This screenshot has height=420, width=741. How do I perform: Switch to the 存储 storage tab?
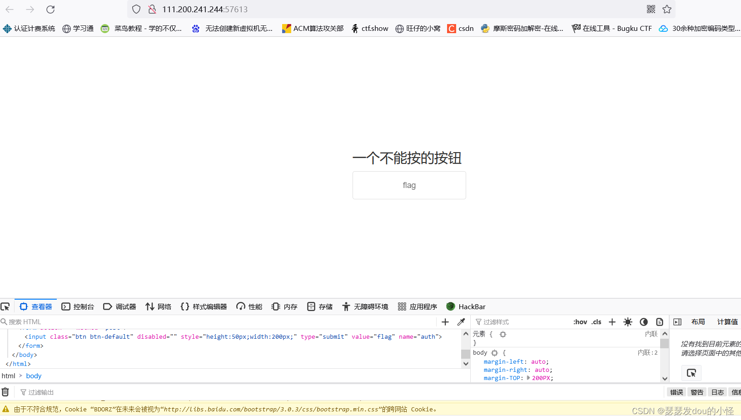pos(320,306)
